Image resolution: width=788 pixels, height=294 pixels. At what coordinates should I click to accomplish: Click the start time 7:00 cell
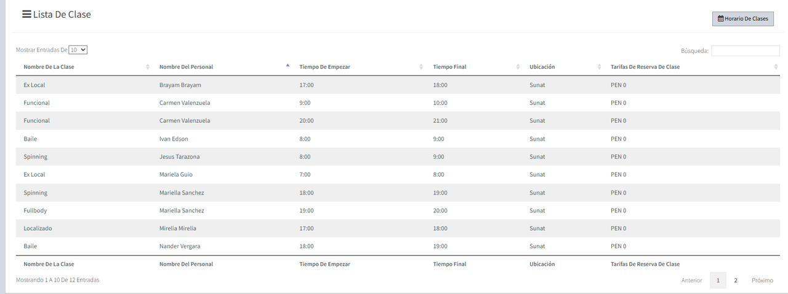(305, 174)
